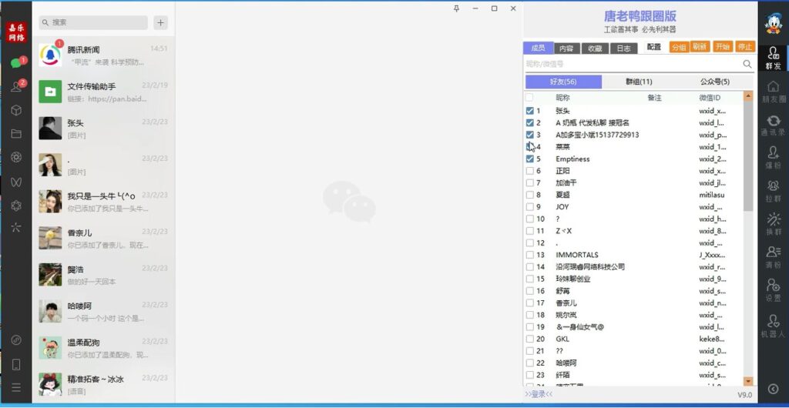The image size is (789, 408).
Task: Select the 好友(56) tab
Action: coord(563,82)
